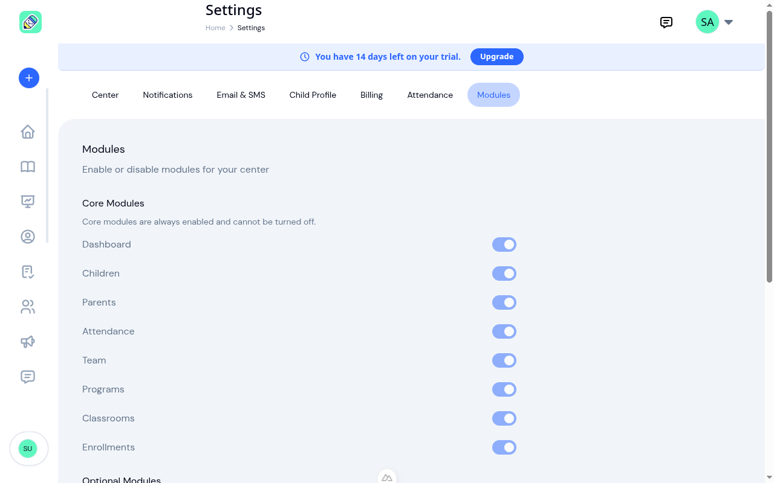Expand the account dropdown arrow
The height and width of the screenshot is (483, 774).
pos(729,22)
